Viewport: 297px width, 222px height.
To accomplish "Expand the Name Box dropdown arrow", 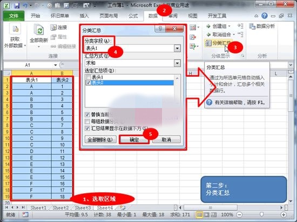I will click(x=56, y=65).
